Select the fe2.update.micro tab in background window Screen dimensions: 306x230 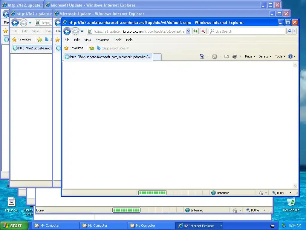point(32,48)
